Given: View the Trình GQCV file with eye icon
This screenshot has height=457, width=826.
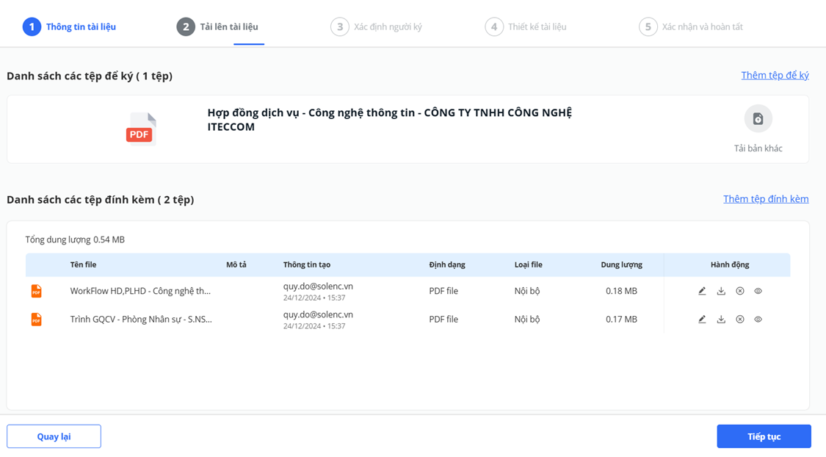Looking at the screenshot, I should 758,320.
